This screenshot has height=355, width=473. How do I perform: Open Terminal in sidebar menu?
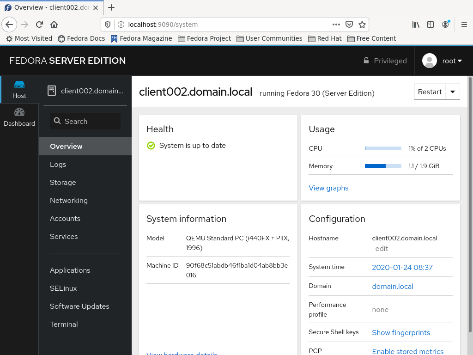click(x=85, y=324)
